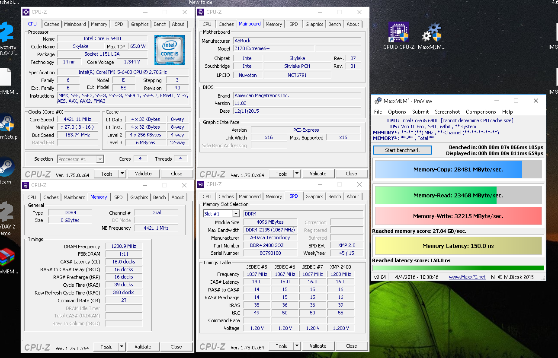Open the MaxxMEM desktop shortcut icon

[431, 34]
